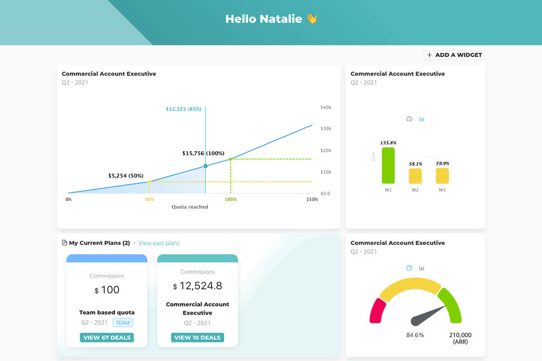Click the current 85% marker dot on the curve
Screen dimensions: 542x361
point(206,166)
